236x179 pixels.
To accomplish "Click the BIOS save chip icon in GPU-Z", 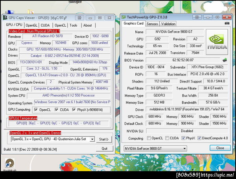I will tap(225, 60).
